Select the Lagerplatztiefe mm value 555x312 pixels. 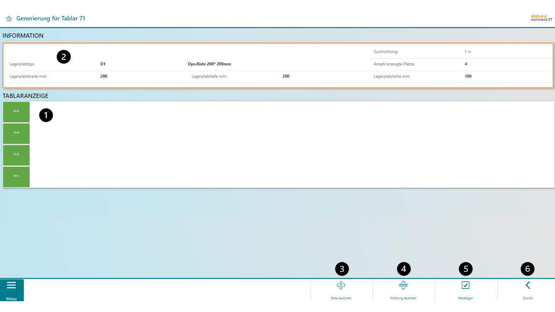coord(286,76)
